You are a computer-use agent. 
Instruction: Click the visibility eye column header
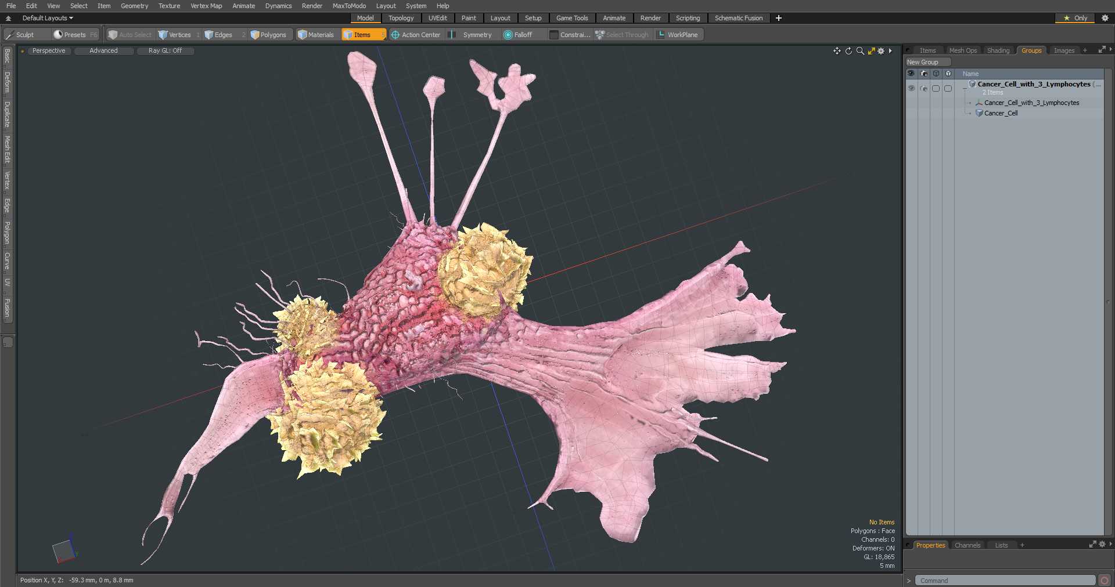(911, 74)
